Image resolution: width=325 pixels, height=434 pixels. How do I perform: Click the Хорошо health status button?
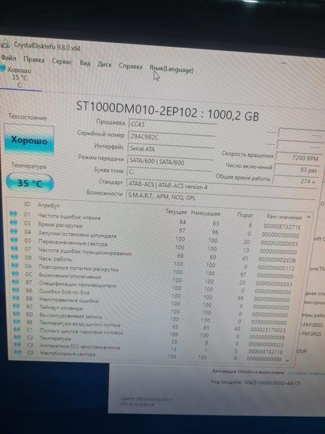point(29,139)
